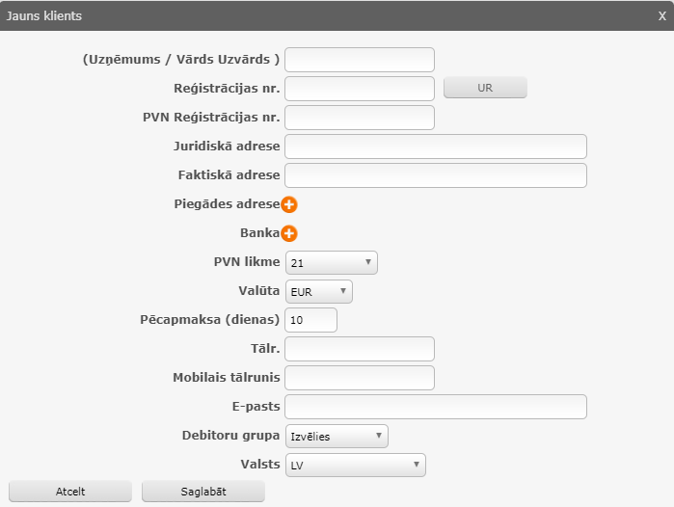Viewport: 674px width, 507px height.
Task: Focus the E-pasts email field
Action: point(436,407)
